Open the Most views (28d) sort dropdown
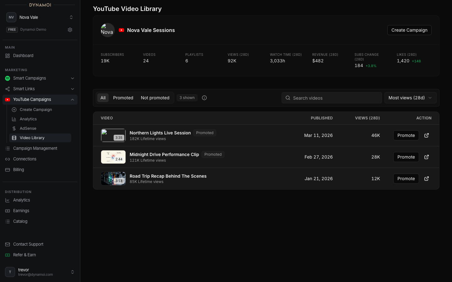 [410, 98]
